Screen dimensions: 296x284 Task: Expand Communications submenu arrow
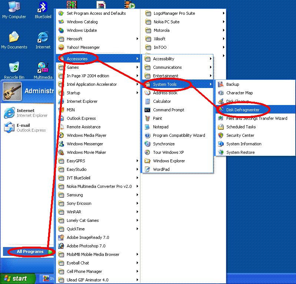point(211,67)
